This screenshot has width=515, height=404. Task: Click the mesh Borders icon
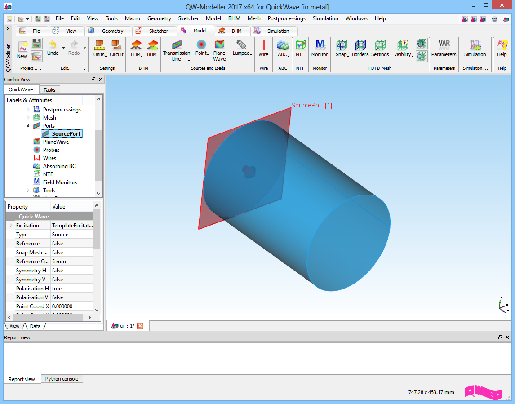pos(360,44)
